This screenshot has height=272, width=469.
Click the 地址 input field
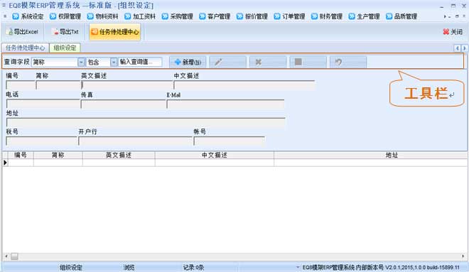[146, 123]
